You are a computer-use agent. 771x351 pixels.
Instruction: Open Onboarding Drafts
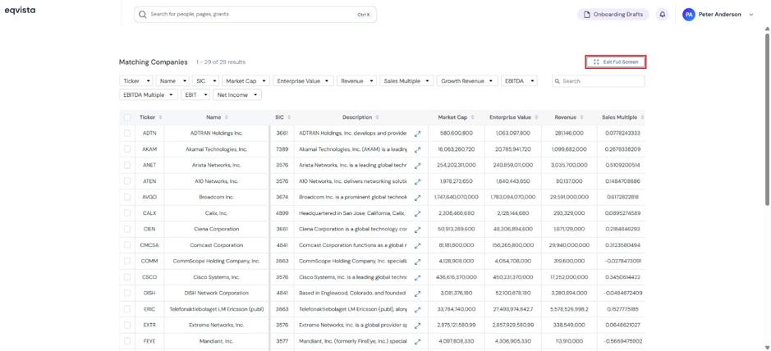[613, 15]
